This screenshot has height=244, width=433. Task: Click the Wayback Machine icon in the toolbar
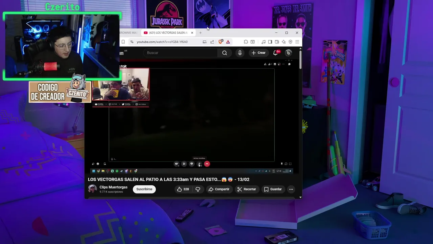point(253,42)
